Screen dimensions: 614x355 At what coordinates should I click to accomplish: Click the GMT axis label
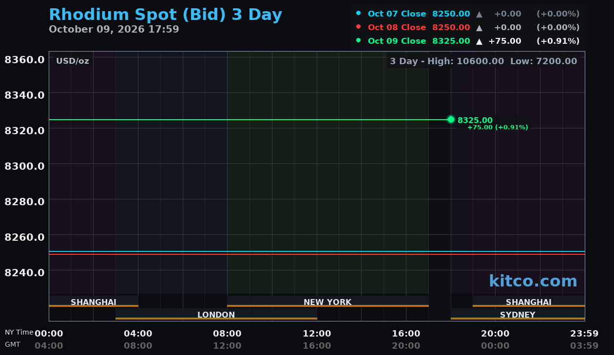[x=13, y=344]
